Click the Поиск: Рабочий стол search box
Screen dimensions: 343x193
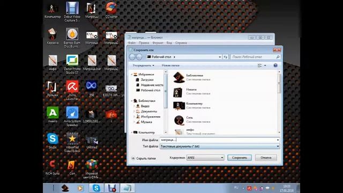pos(255,57)
